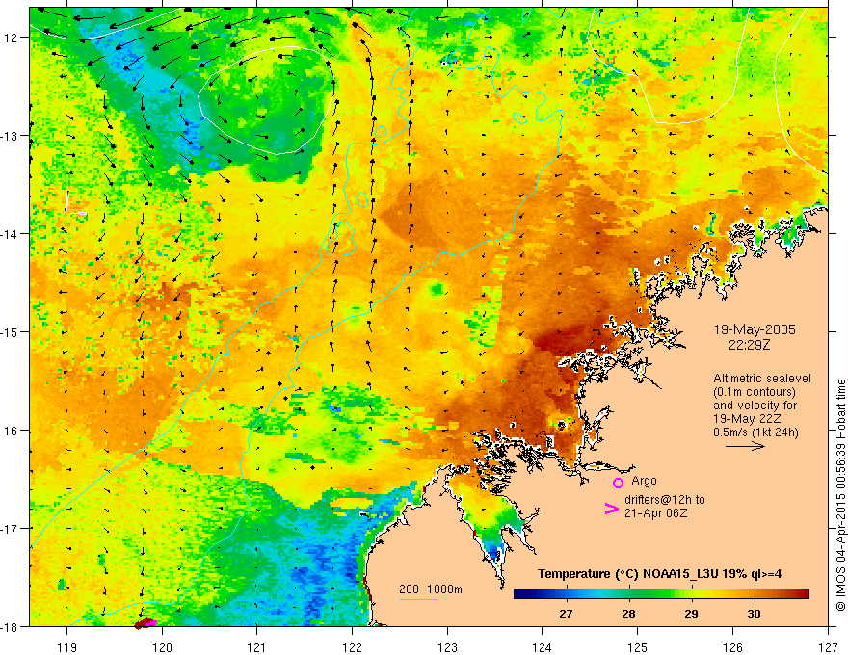Click the '19-May-2005' date text

click(x=755, y=329)
